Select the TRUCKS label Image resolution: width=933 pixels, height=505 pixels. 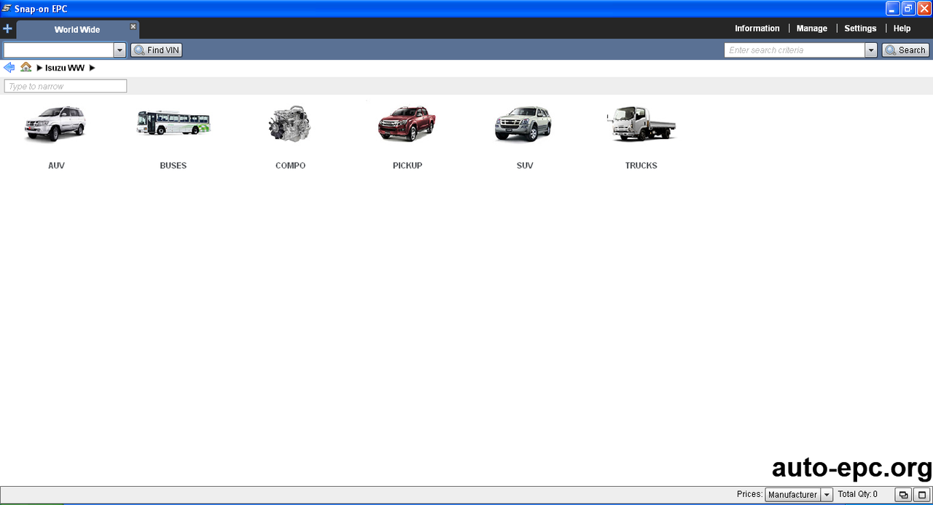coord(641,165)
